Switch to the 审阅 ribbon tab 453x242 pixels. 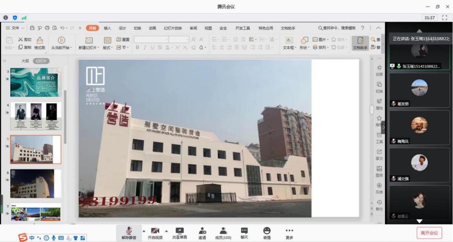(x=193, y=28)
